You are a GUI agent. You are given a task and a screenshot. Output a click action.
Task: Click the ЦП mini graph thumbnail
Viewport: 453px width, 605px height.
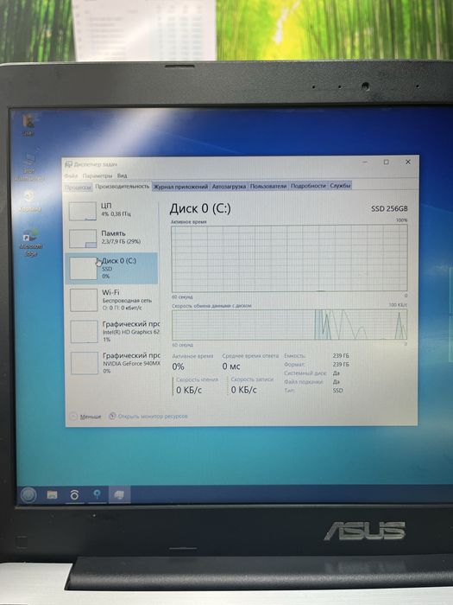click(x=83, y=211)
